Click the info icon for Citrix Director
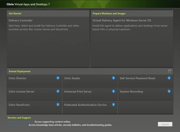Screen dimensions: 180x132 58,78
